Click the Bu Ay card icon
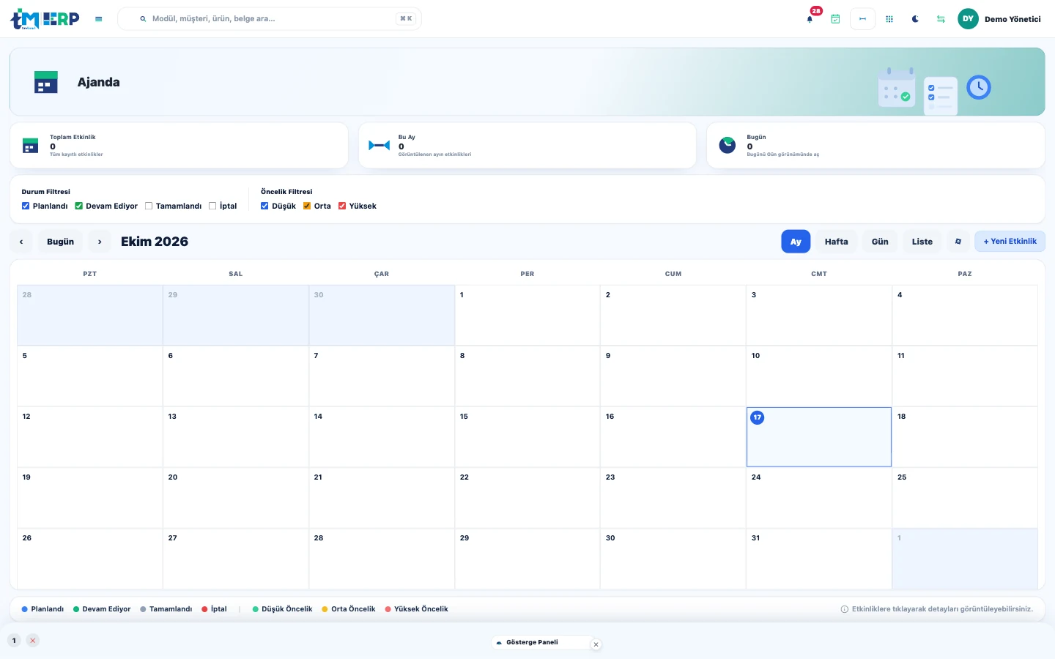This screenshot has height=659, width=1055. 379,146
